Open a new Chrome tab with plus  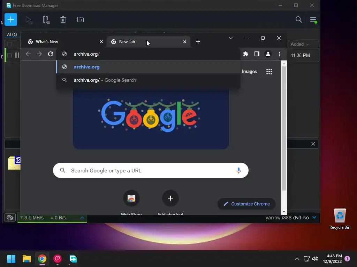point(198,42)
